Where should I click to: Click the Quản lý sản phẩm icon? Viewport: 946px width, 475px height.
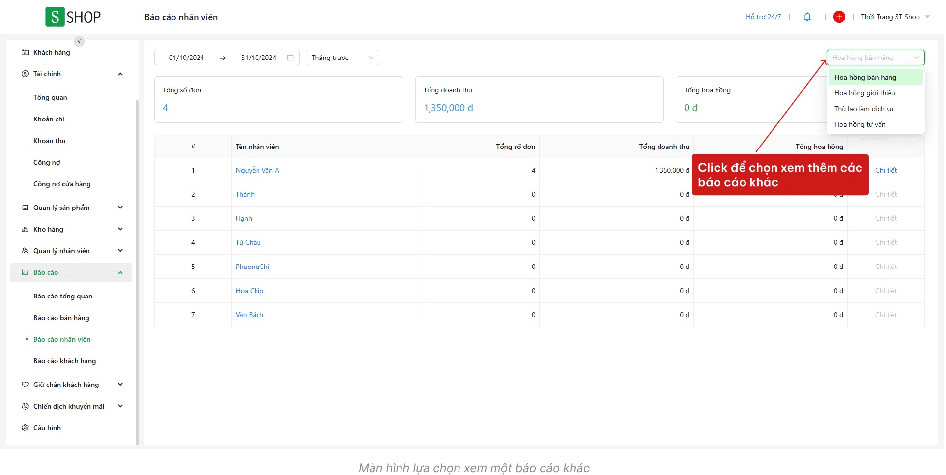tap(25, 208)
